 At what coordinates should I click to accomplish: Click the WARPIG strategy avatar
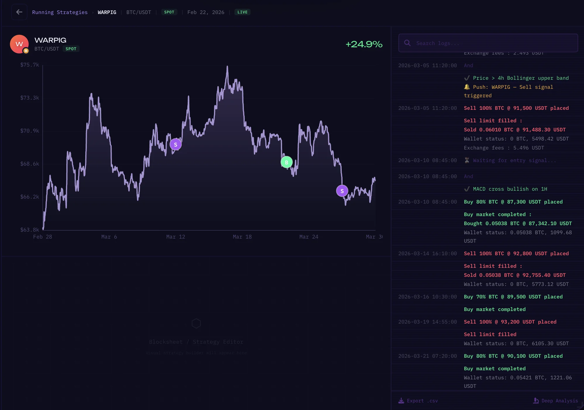19,44
